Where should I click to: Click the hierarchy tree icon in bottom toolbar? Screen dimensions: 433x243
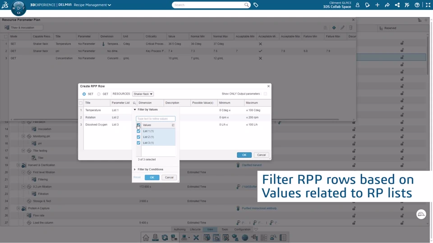pos(254,238)
